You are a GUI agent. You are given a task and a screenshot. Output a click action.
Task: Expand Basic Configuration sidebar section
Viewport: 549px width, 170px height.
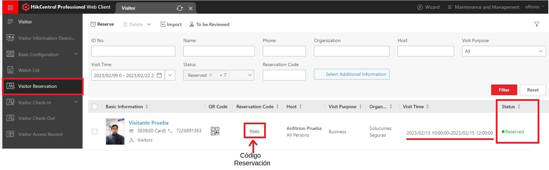pyautogui.click(x=76, y=54)
